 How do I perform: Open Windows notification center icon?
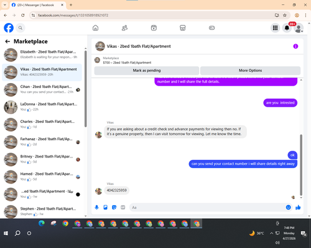tap(304, 233)
